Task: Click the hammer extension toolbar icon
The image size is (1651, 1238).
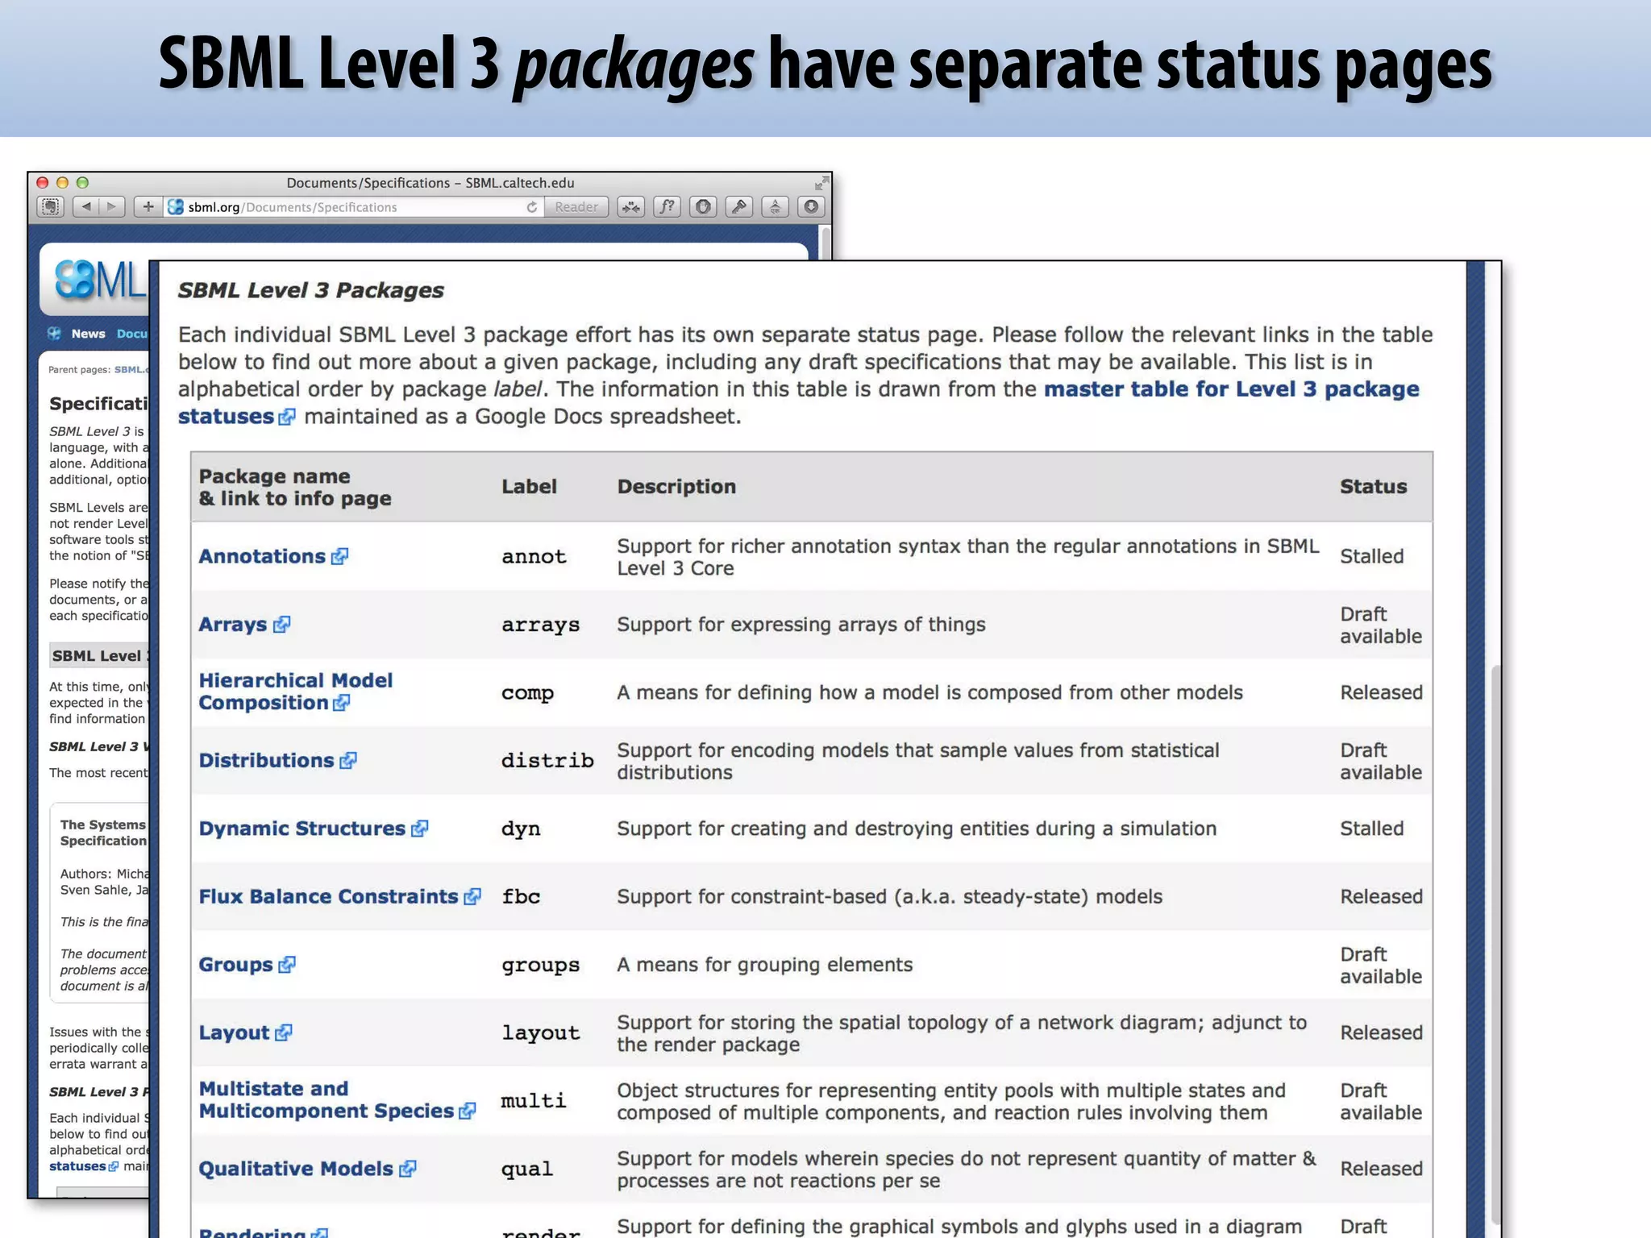Action: point(739,207)
